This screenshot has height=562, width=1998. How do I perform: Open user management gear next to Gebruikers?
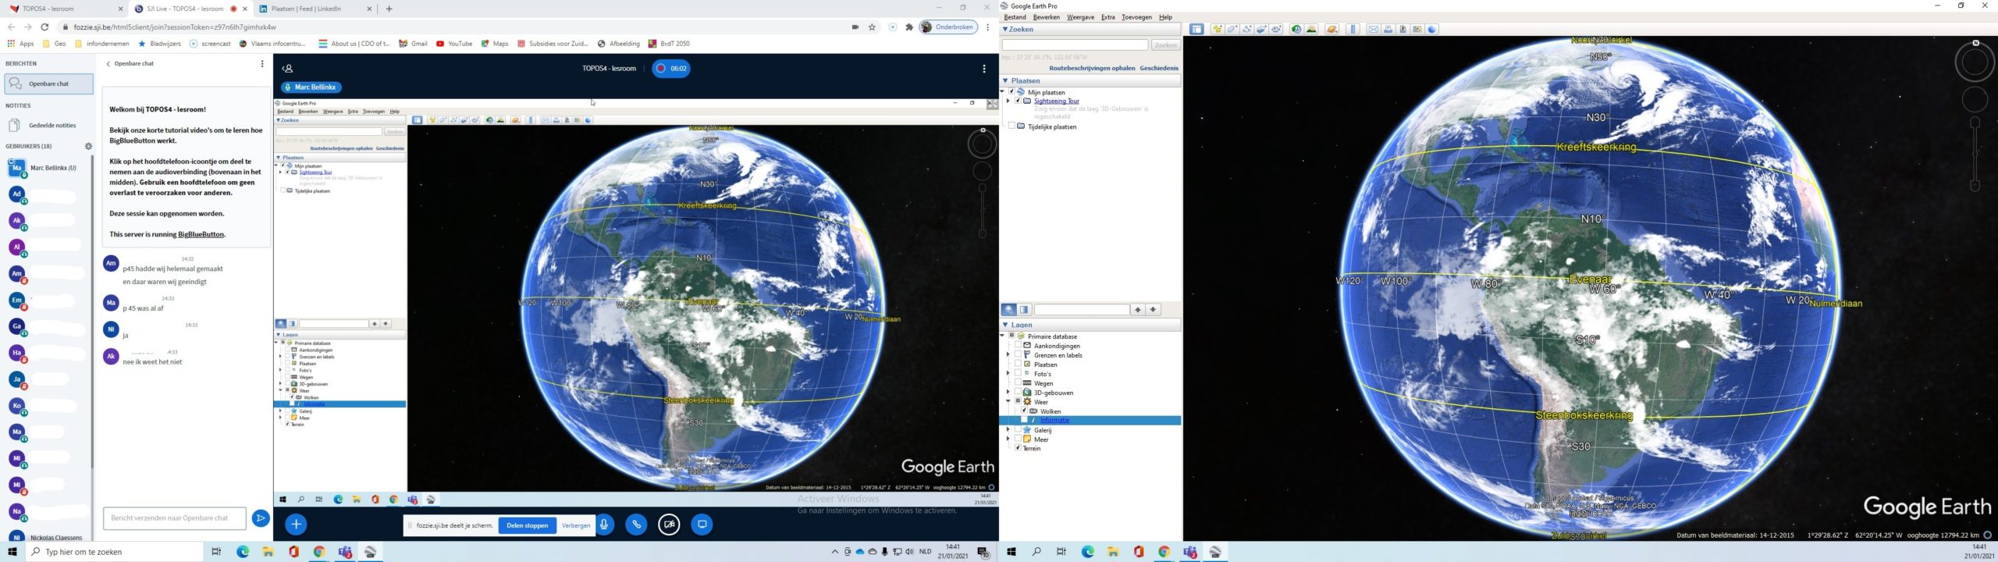[88, 146]
